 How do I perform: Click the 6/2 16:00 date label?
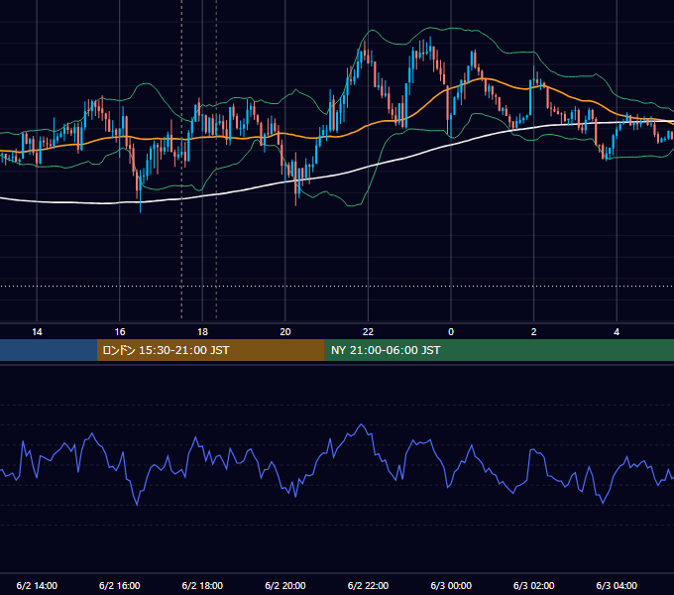[x=120, y=585]
